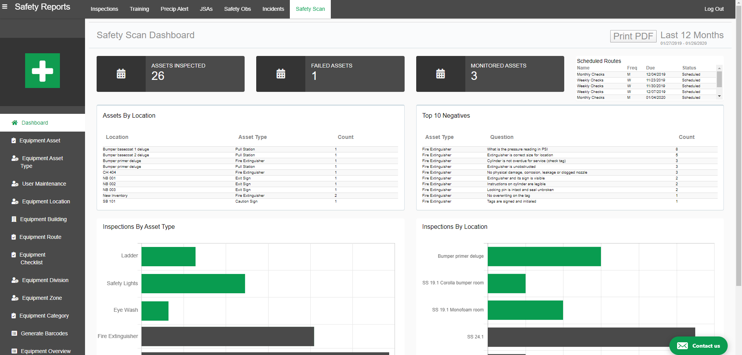
Task: Click the Safety Lights bar
Action: click(193, 284)
